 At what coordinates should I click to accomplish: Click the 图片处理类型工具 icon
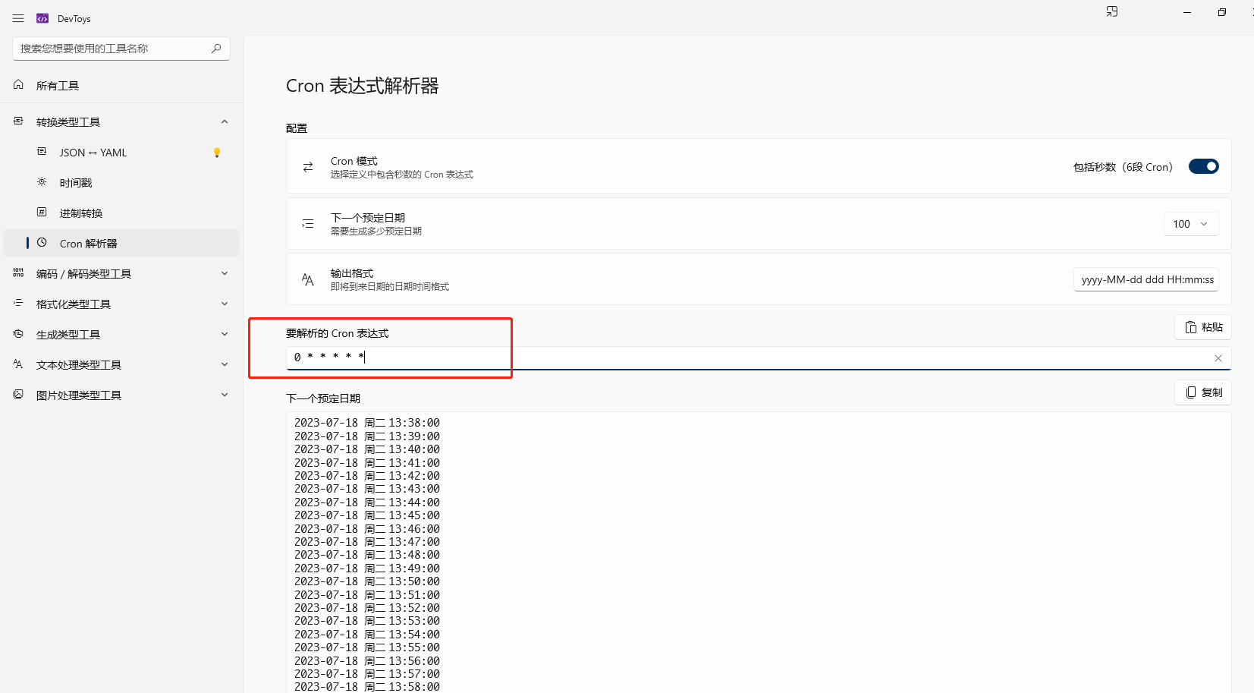click(x=18, y=395)
